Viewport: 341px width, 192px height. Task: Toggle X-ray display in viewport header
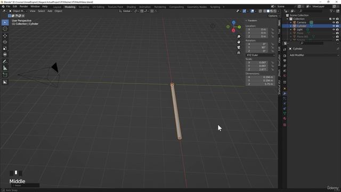coord(260,11)
